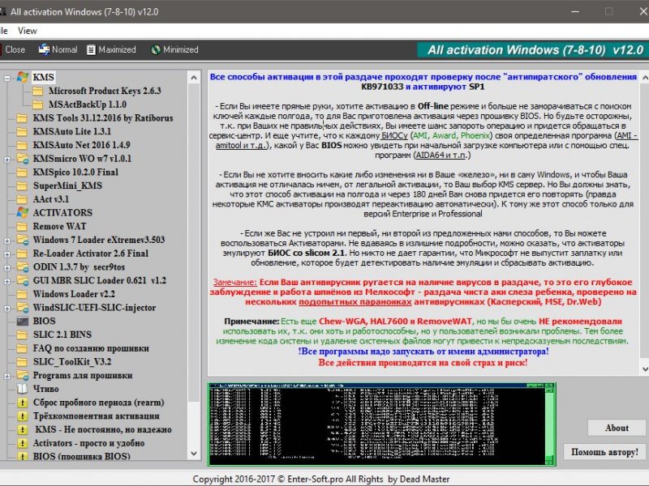Expand the Windows 7 Loader eXtreme node
The height and width of the screenshot is (486, 649).
tap(7, 241)
